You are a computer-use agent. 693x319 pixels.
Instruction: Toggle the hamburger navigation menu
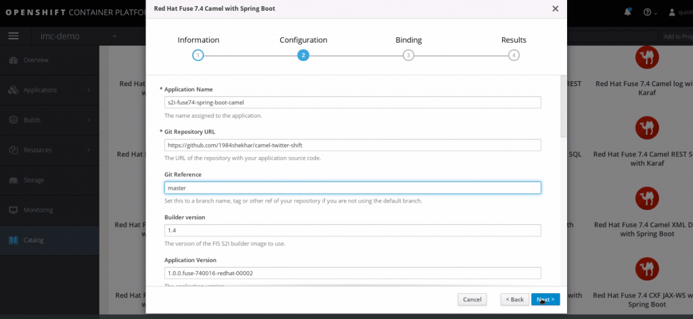pos(14,36)
